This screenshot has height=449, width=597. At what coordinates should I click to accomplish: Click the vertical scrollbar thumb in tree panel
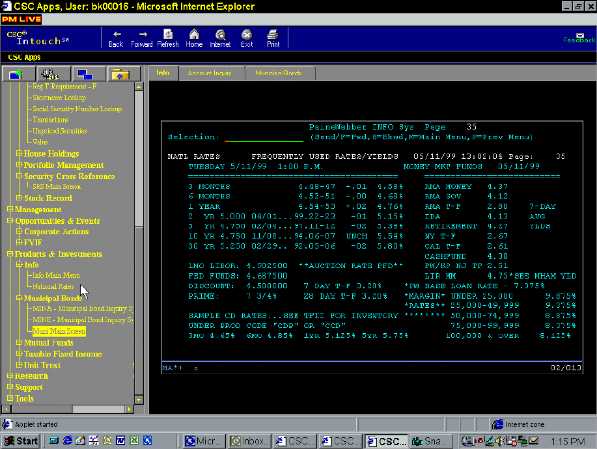139,158
